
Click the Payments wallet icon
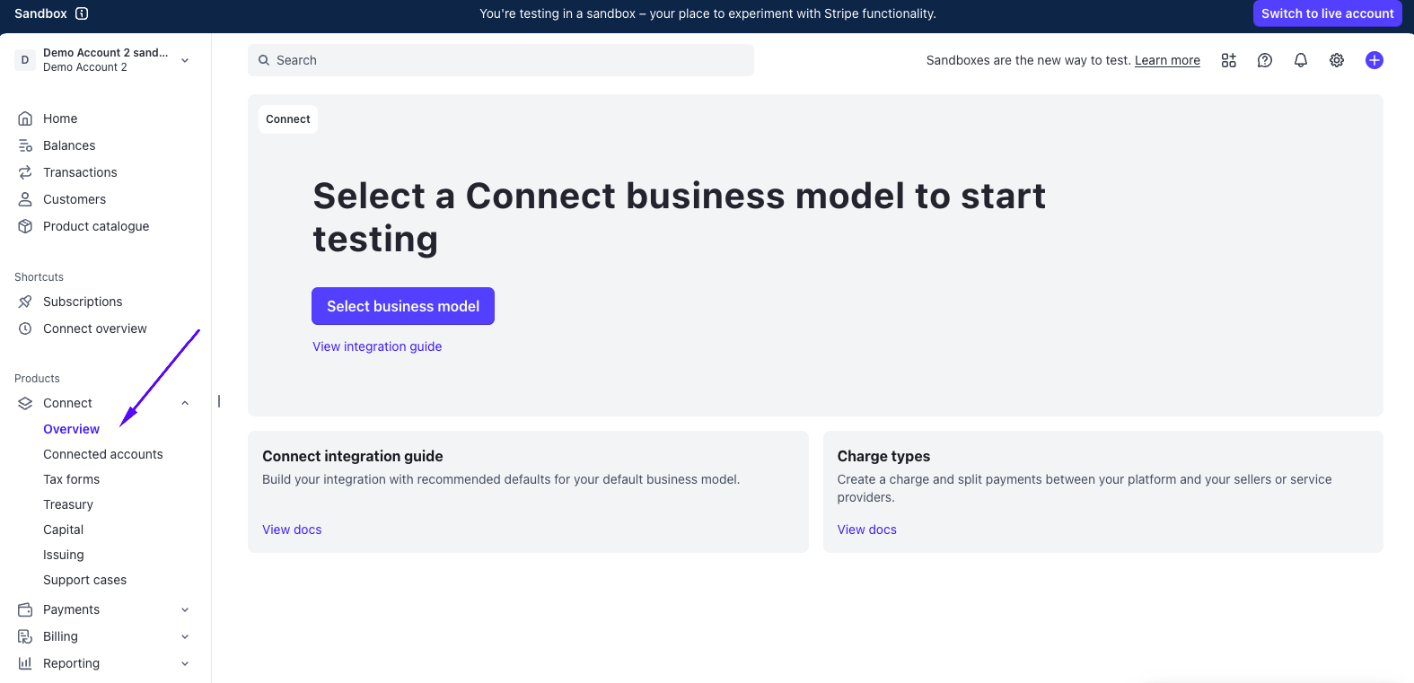[25, 609]
